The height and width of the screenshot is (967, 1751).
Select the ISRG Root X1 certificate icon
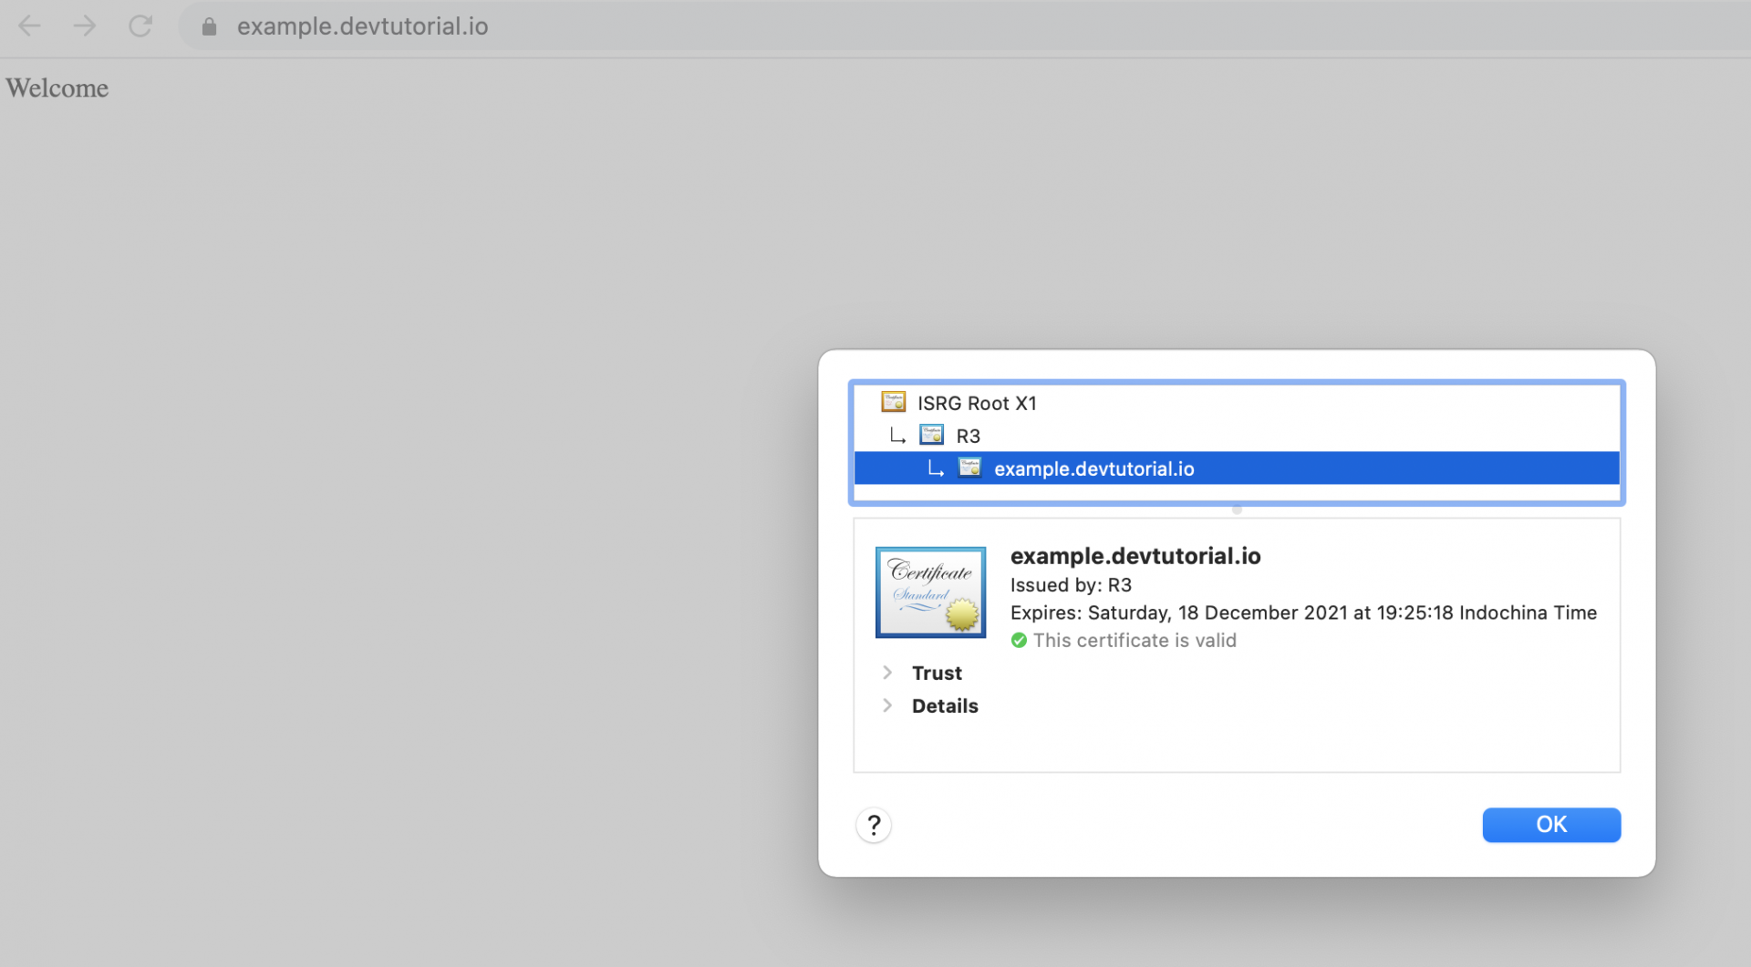click(x=893, y=402)
